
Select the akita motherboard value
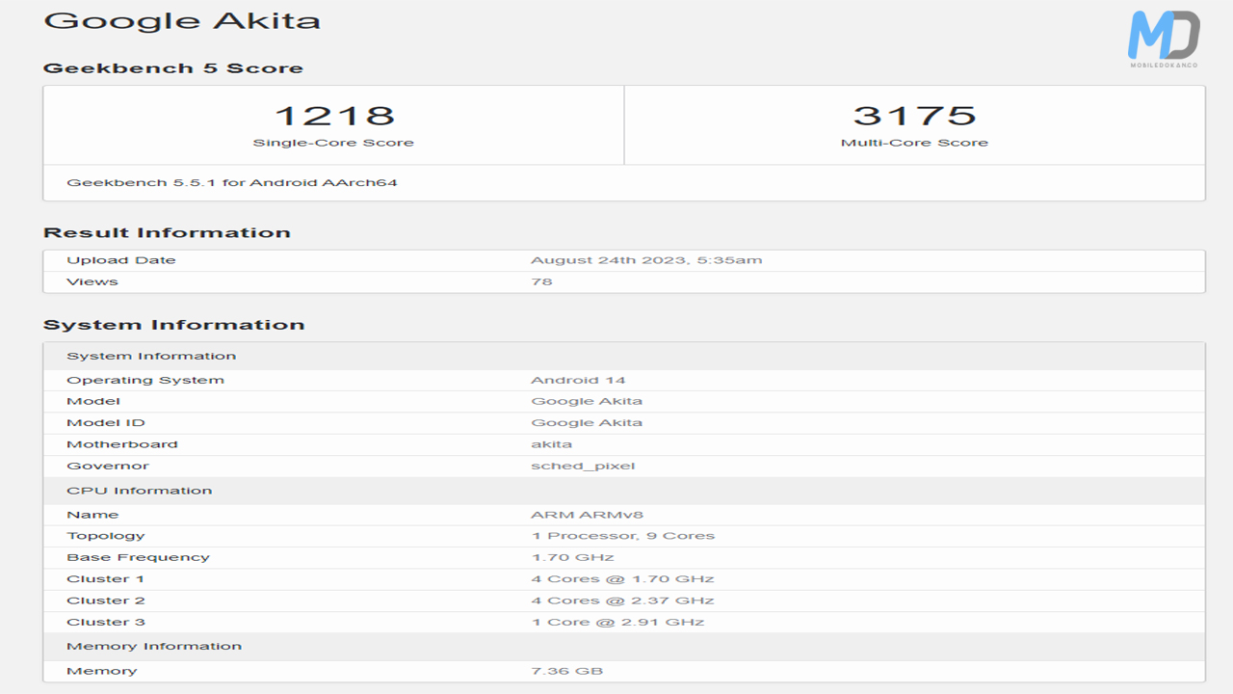[x=551, y=444]
